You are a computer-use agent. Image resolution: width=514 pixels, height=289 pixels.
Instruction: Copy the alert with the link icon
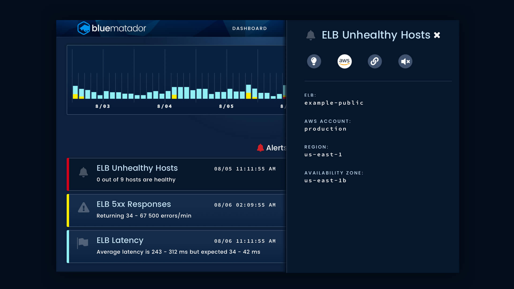[x=375, y=61]
